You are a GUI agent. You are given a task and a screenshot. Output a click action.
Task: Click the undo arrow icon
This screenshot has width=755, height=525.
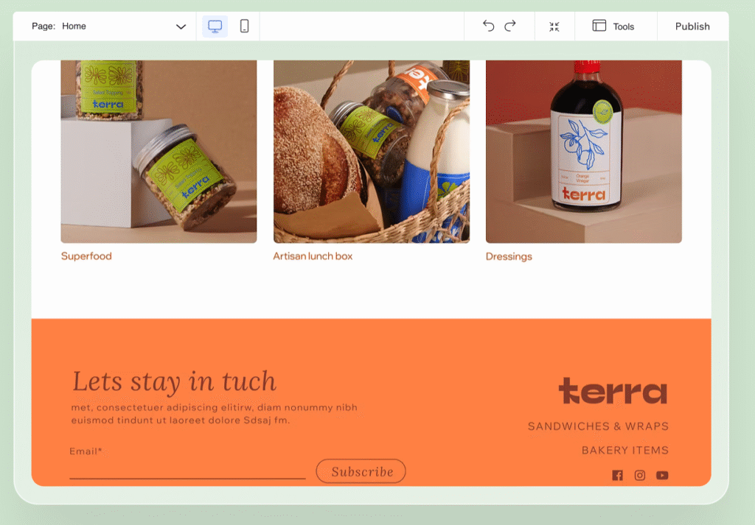point(488,27)
